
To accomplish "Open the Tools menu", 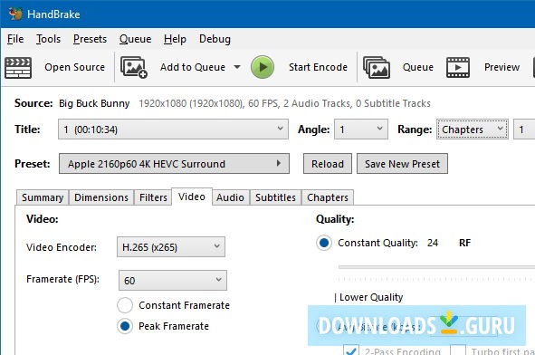I will 49,39.
